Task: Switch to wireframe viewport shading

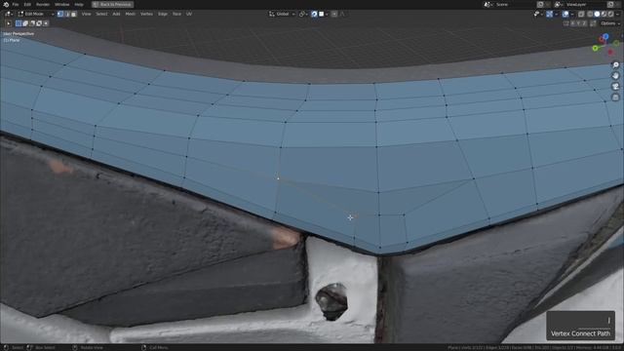Action: [590, 14]
